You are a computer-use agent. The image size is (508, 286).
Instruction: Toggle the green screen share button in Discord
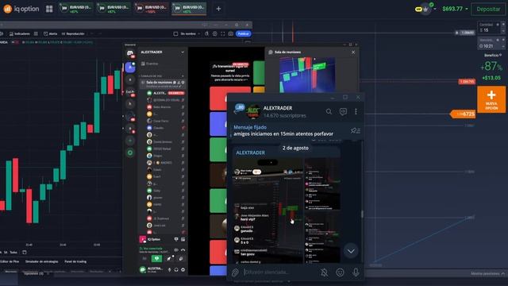[157, 258]
